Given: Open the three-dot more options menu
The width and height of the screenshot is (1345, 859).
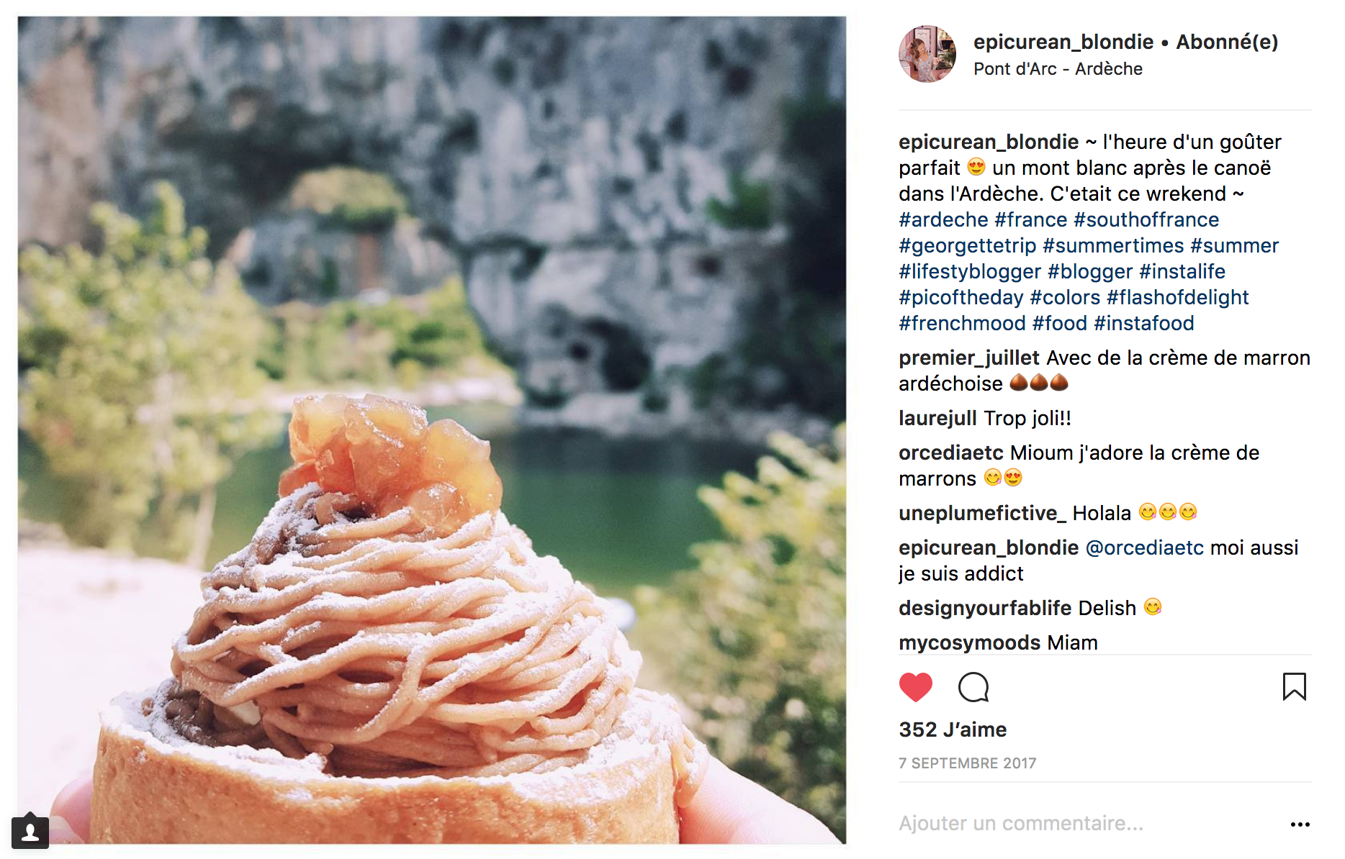Looking at the screenshot, I should 1300,824.
